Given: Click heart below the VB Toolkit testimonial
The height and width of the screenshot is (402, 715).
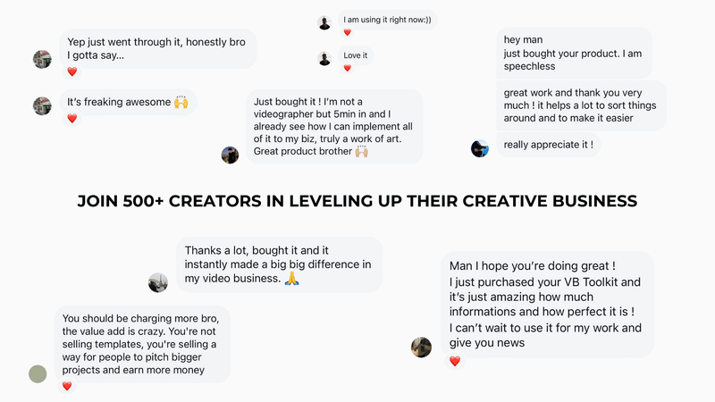Looking at the screenshot, I should point(455,362).
